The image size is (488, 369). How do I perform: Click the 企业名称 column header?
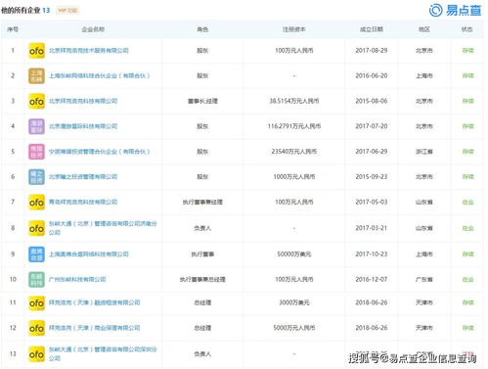click(x=93, y=29)
